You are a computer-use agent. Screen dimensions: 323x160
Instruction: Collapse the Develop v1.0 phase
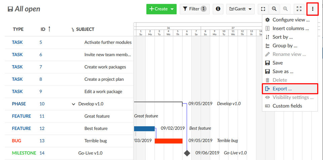(73, 104)
